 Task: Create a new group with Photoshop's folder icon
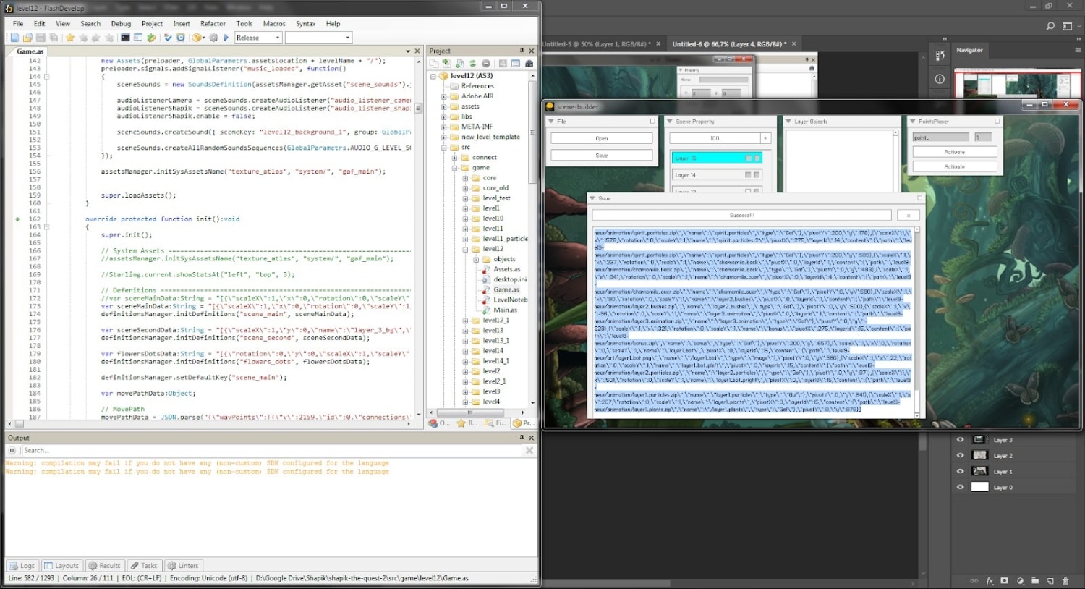coord(1035,580)
